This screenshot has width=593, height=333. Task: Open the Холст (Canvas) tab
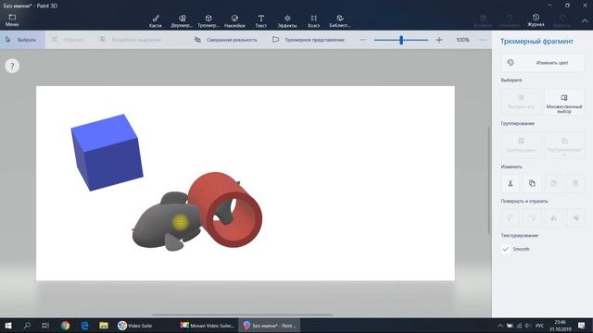point(313,21)
